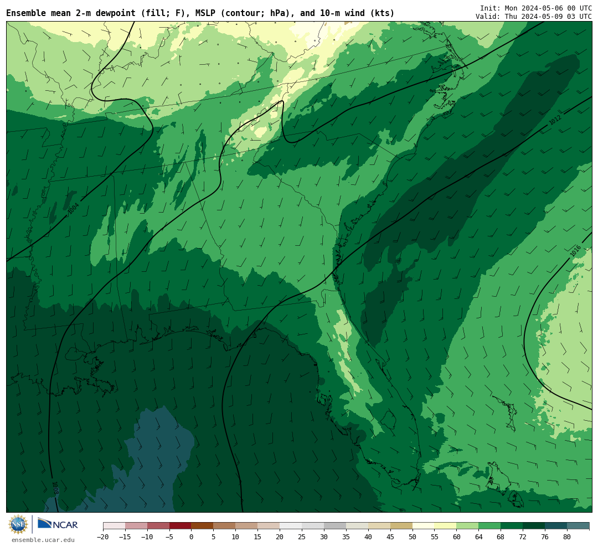This screenshot has width=598, height=547.
Task: Pick the medium green 64 to 68 colorbar swatch
Action: [x=489, y=526]
